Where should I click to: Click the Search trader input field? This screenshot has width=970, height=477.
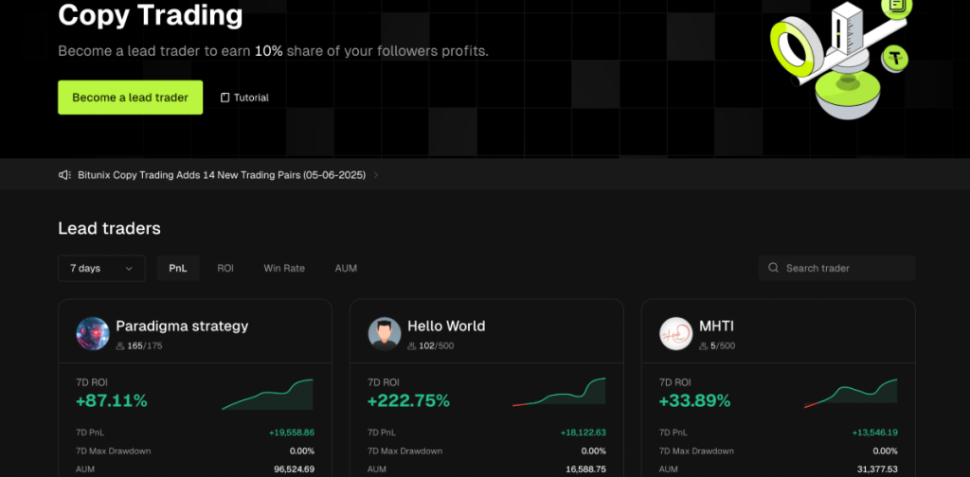pos(837,268)
